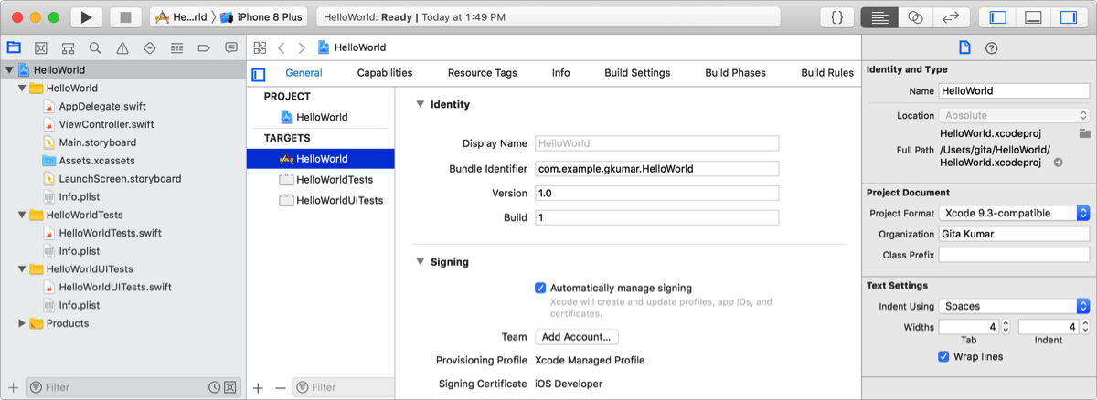
Task: Click the Add Account… button
Action: pos(577,337)
